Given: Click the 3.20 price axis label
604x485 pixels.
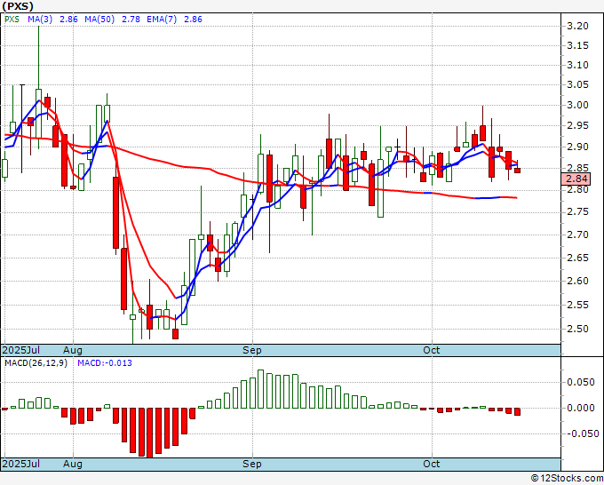Looking at the screenshot, I should 577,27.
